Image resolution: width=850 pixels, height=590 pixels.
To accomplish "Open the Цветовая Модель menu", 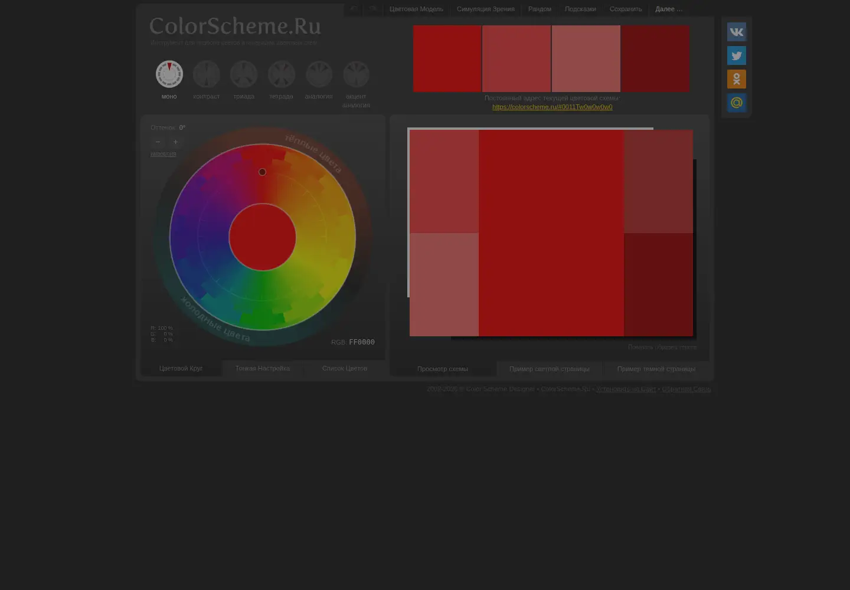I will [x=416, y=9].
